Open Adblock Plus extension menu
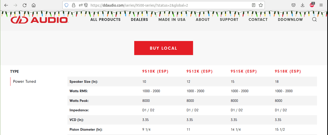Viewport: 328px width, 135px height. 312,5
